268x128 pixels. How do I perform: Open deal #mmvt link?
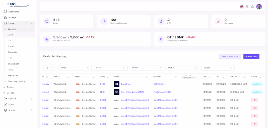click(46, 92)
